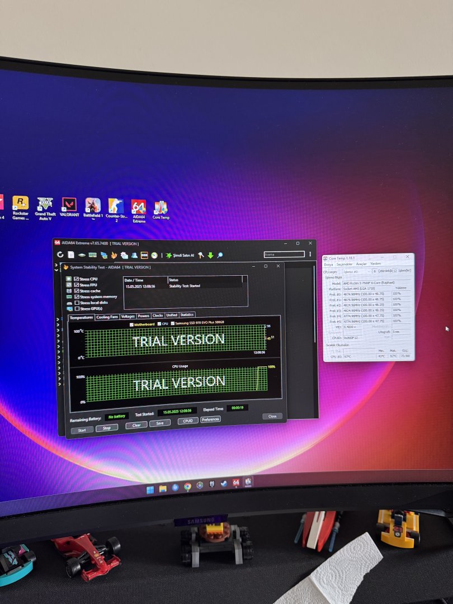Enable the Stress local disks checkbox
The image size is (453, 604).
click(x=77, y=303)
